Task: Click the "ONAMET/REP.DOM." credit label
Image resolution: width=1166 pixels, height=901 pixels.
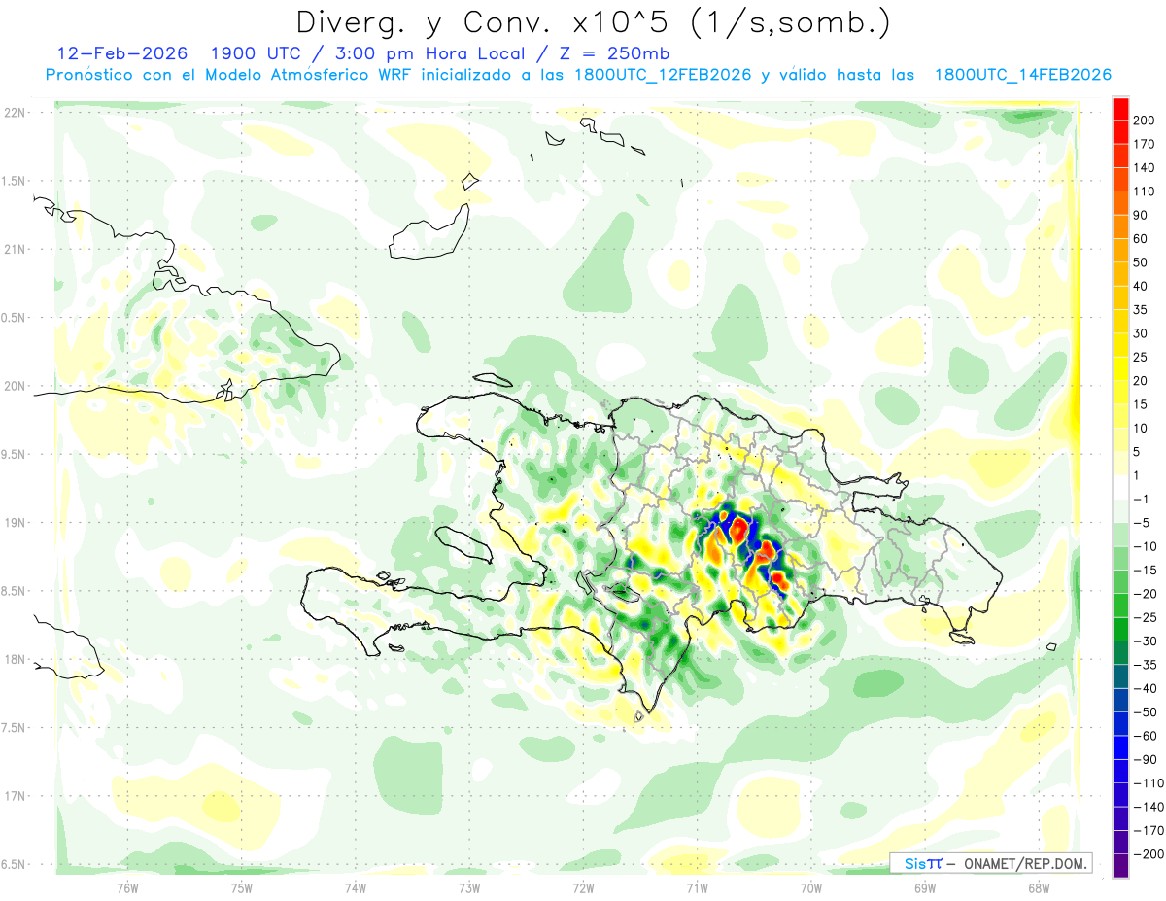Action: 1024,863
